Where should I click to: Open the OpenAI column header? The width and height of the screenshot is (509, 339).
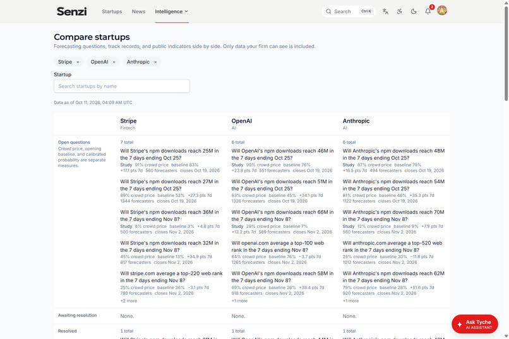coord(241,121)
